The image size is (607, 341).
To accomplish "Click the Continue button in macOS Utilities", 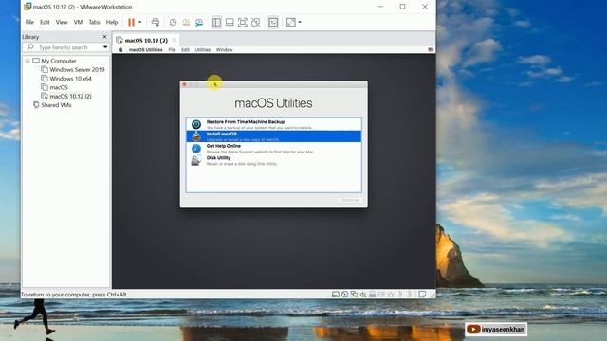I will (x=350, y=200).
